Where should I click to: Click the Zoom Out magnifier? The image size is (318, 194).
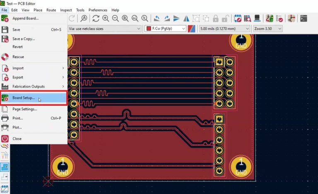[116, 19]
